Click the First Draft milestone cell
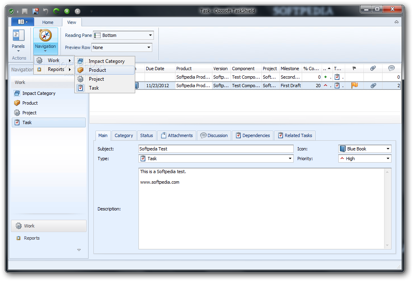Viewport: 413px width, 281px height. 290,86
